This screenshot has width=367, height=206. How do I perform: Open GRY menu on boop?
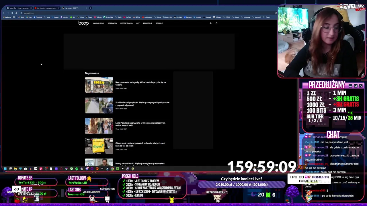[x=138, y=23]
